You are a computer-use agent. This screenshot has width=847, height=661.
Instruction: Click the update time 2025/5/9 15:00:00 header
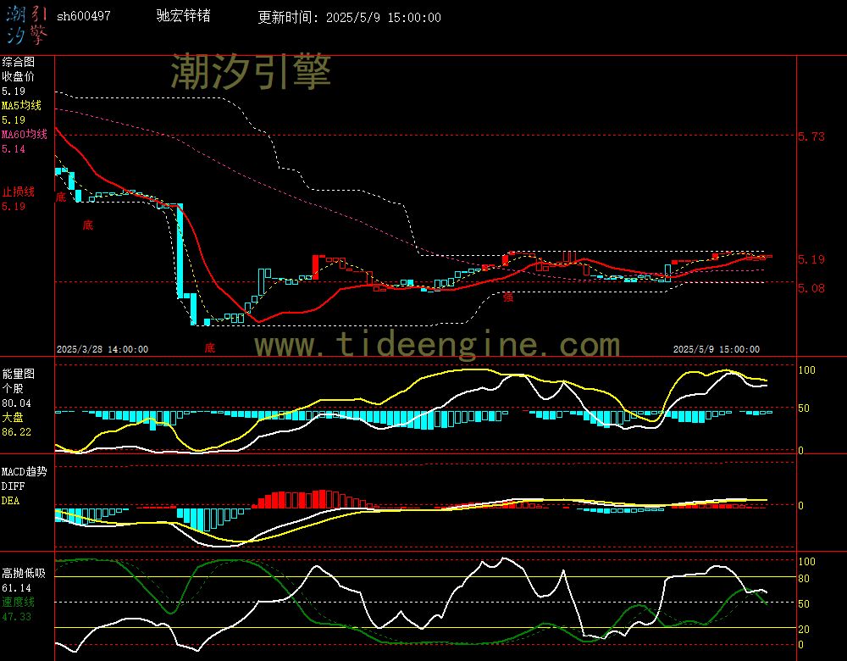click(x=349, y=17)
